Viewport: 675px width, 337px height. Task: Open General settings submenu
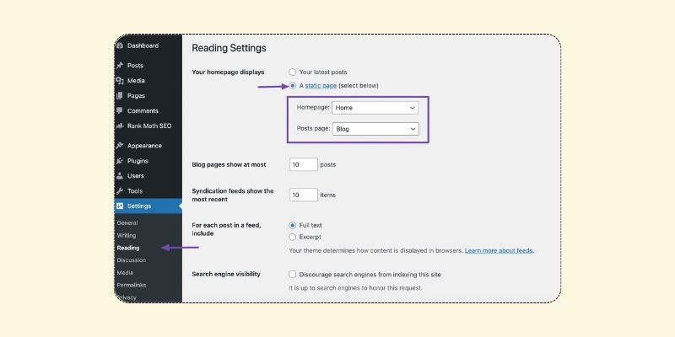127,223
